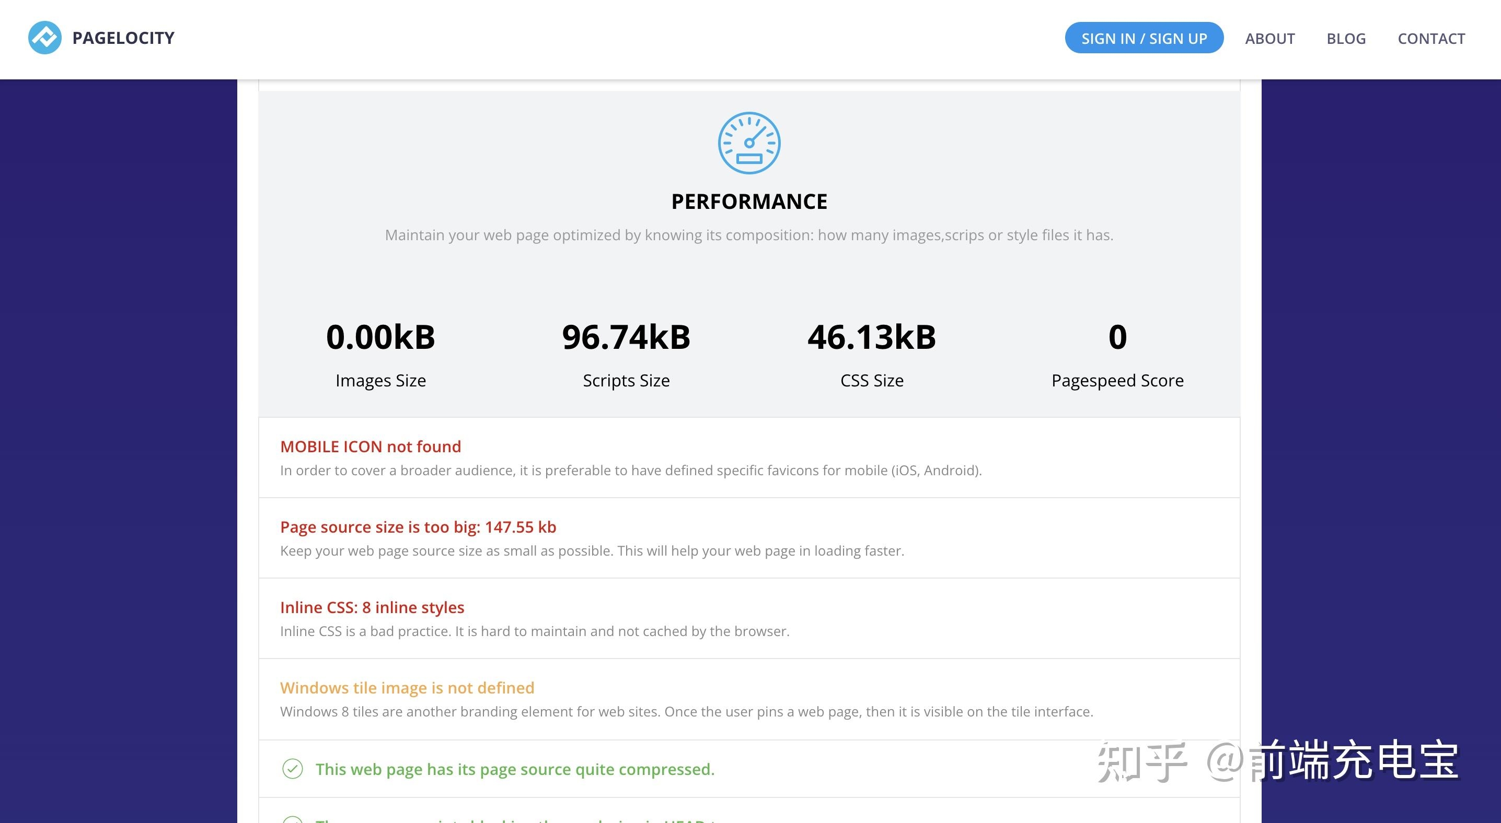1501x823 pixels.
Task: Expand Page source size is too big
Action: 418,527
